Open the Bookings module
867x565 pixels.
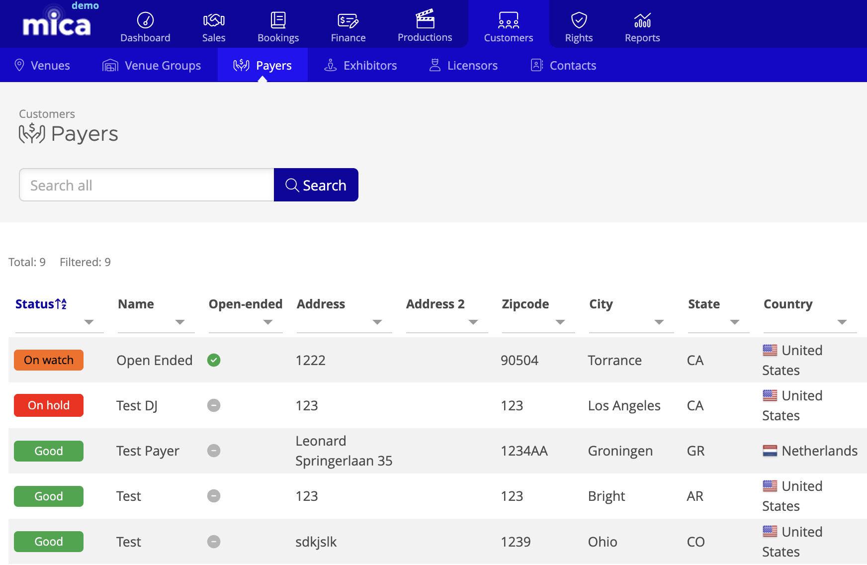(278, 26)
